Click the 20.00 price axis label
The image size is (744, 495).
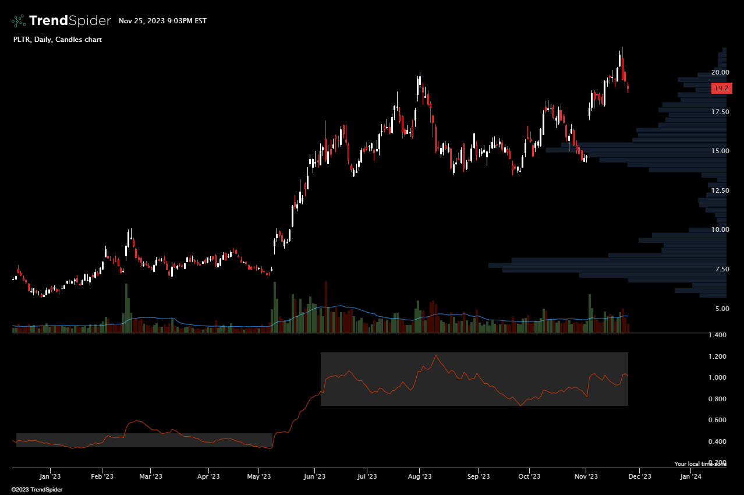(x=720, y=73)
